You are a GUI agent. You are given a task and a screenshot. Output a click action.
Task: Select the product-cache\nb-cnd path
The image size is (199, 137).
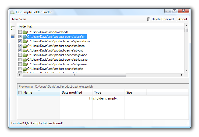(55, 50)
